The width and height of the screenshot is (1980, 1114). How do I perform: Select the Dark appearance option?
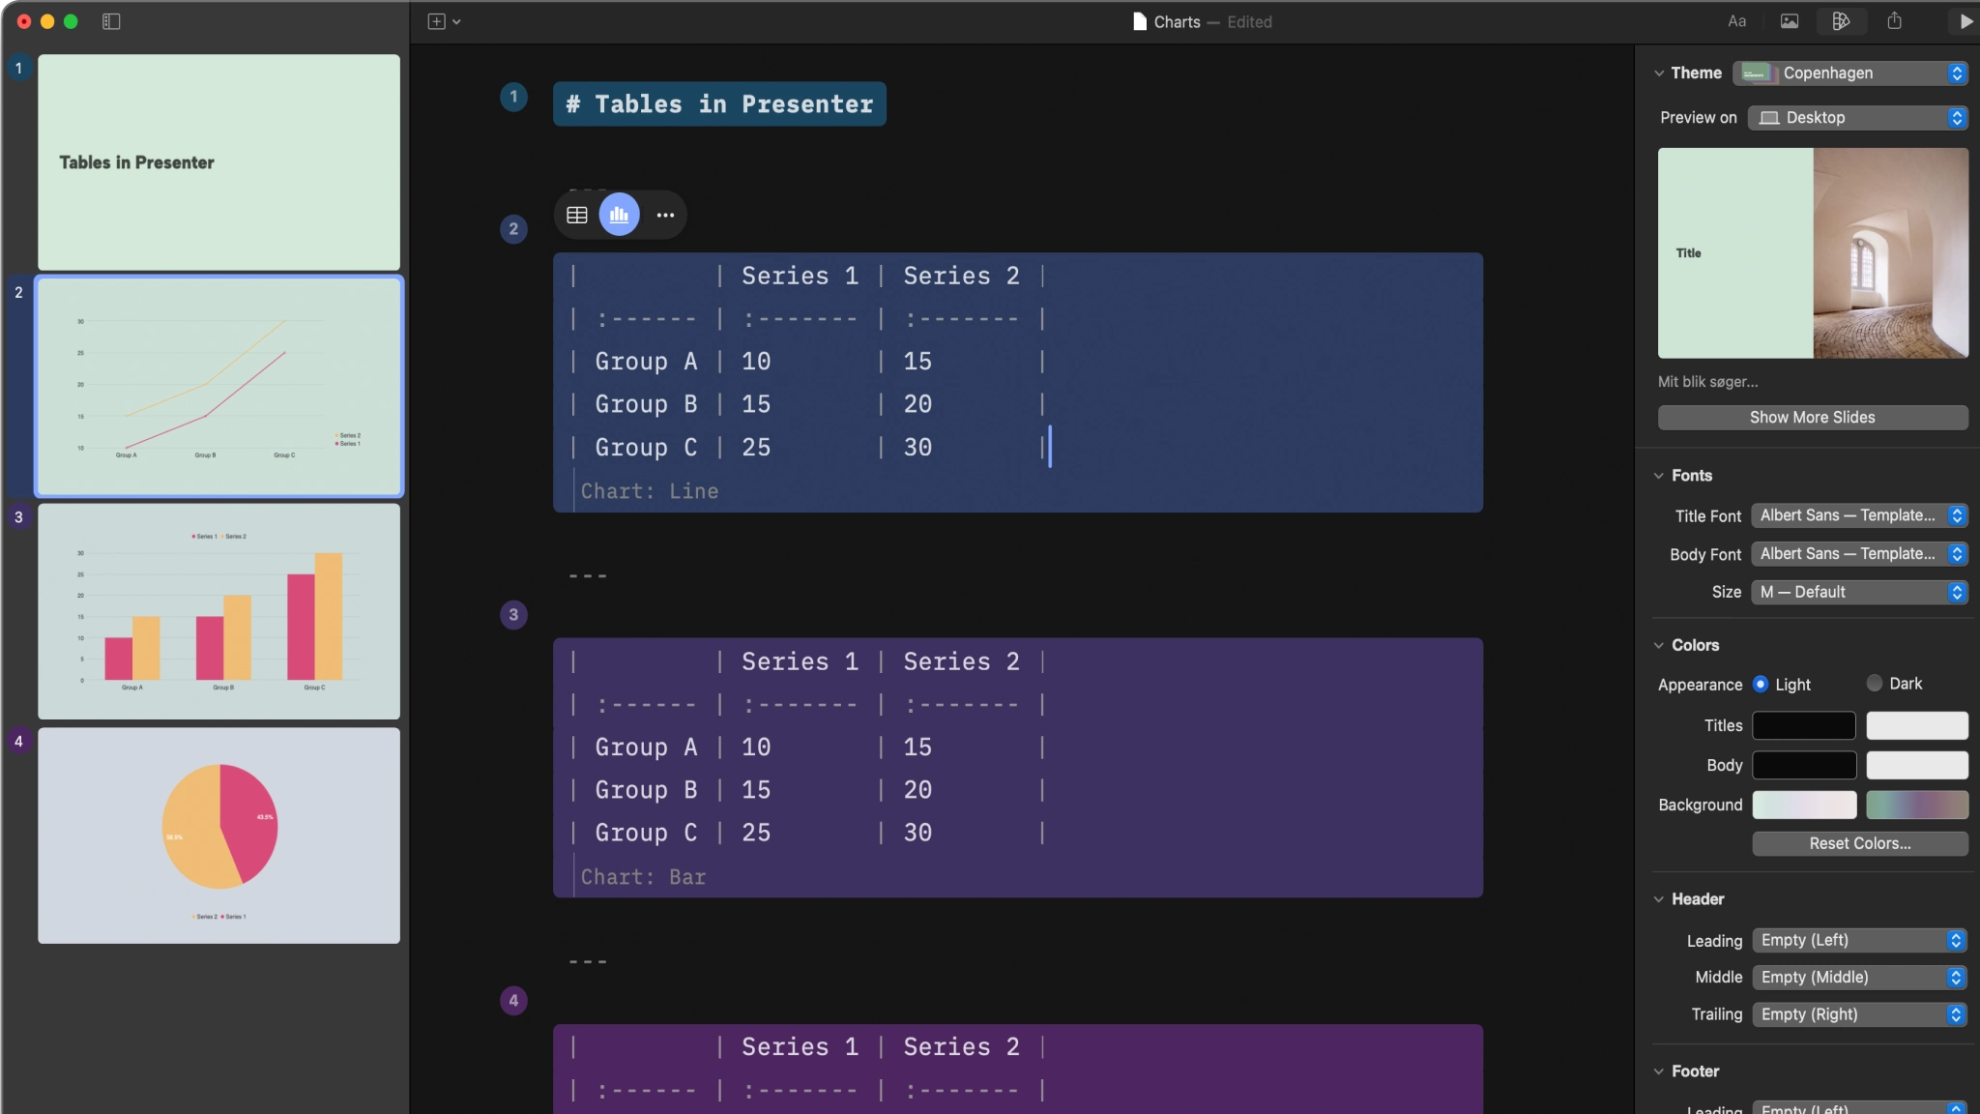(x=1873, y=684)
